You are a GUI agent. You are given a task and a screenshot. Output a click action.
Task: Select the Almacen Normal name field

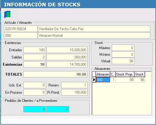tap(94, 35)
